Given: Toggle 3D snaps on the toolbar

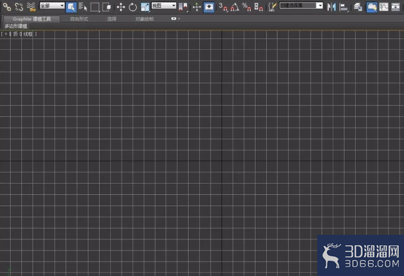Looking at the screenshot, I should (223, 7).
